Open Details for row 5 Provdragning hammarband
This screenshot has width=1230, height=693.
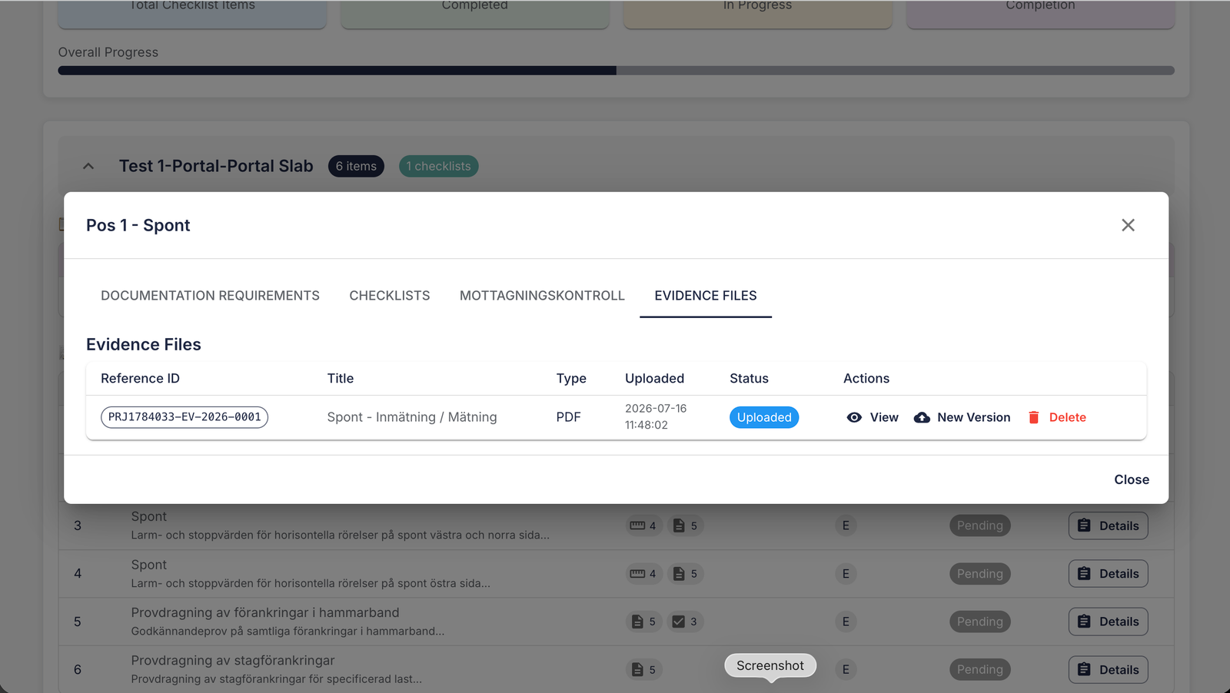click(x=1108, y=622)
